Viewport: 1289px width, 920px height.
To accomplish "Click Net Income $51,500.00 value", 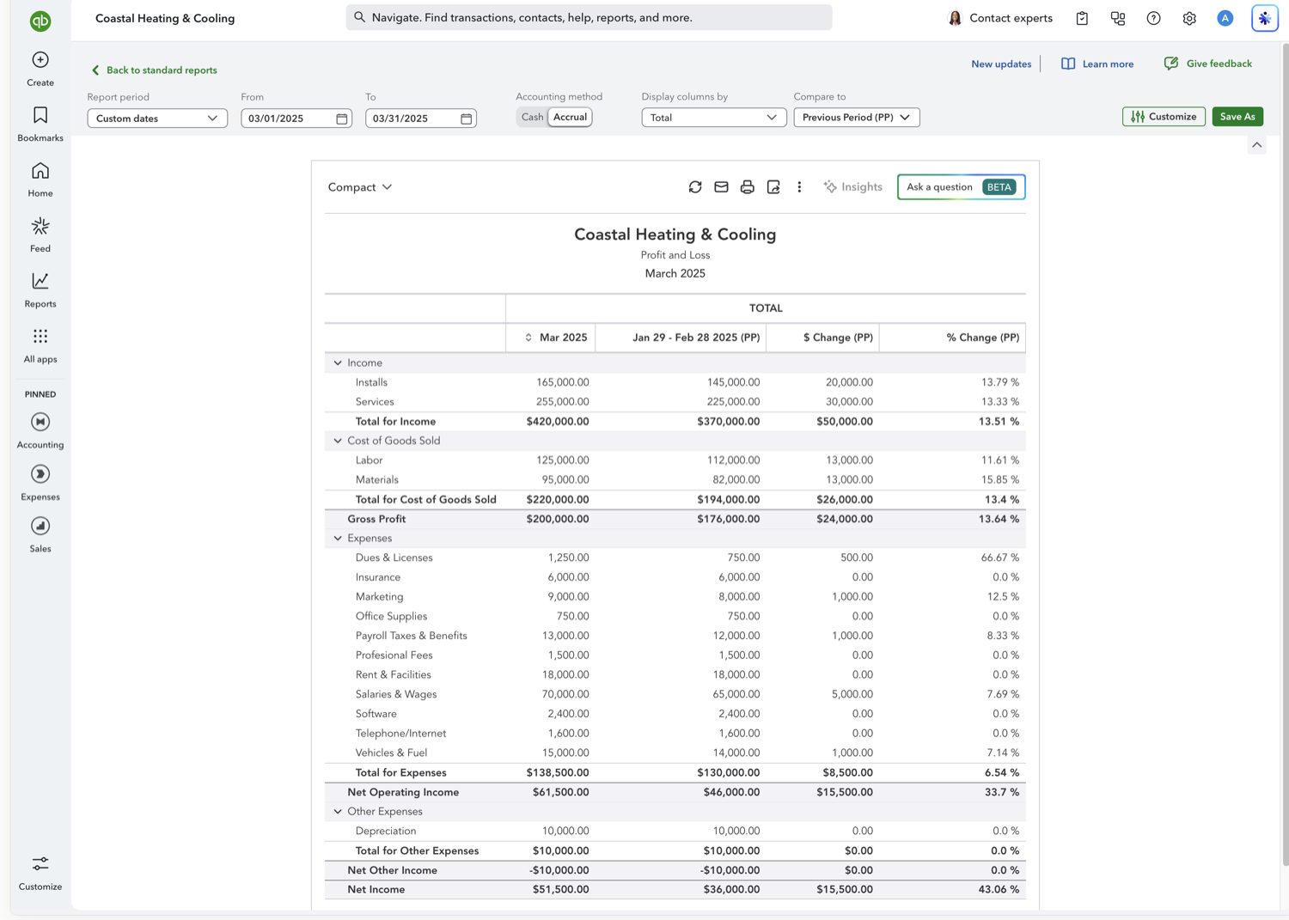I will [560, 890].
